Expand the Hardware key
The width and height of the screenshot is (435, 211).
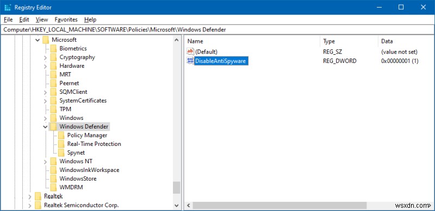click(x=45, y=66)
